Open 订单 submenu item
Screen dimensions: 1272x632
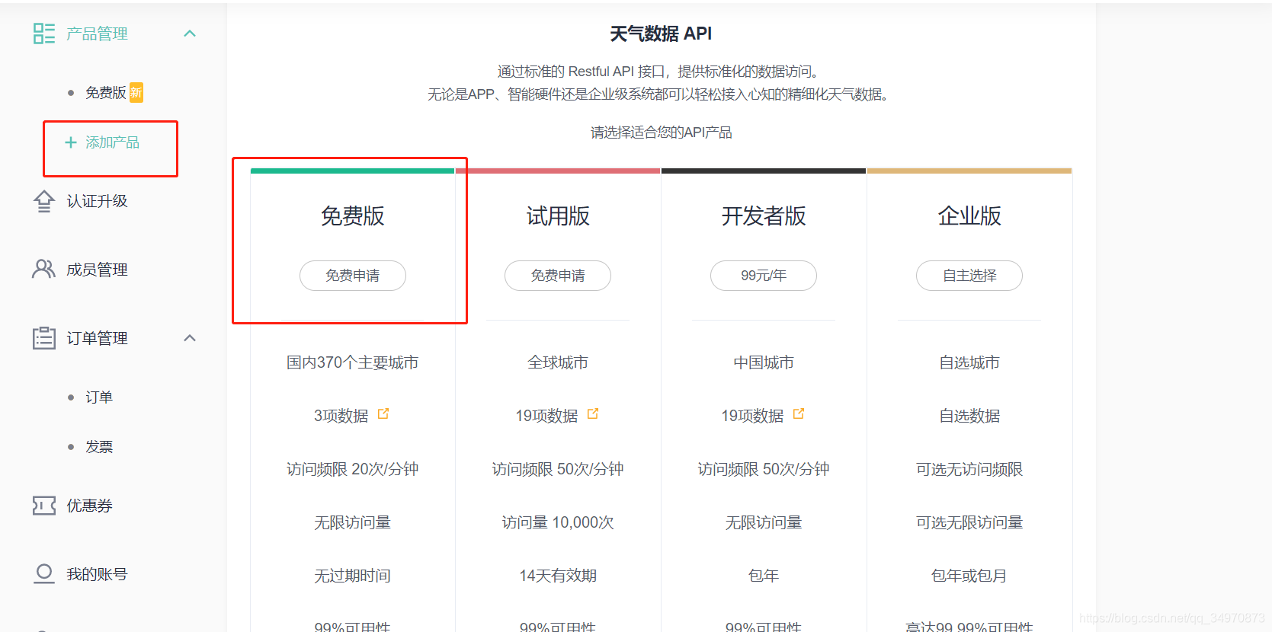99,397
